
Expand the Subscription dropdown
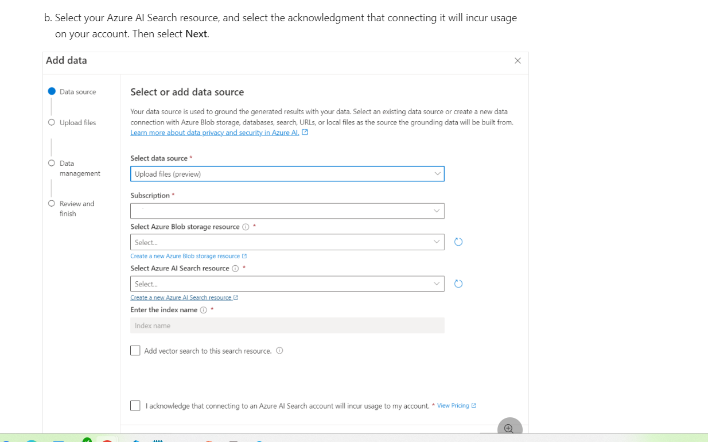[287, 211]
